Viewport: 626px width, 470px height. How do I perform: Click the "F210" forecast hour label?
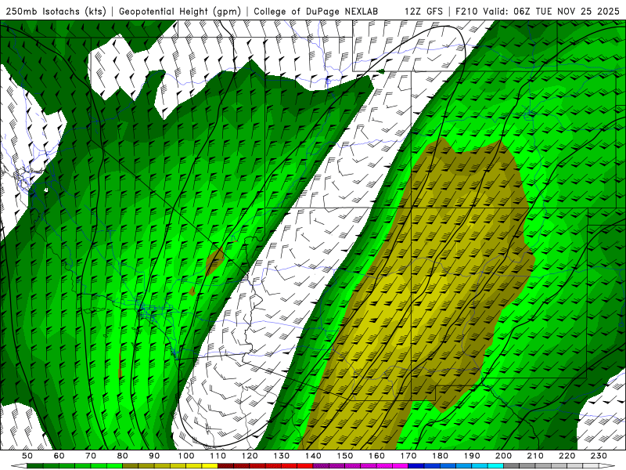point(466,12)
